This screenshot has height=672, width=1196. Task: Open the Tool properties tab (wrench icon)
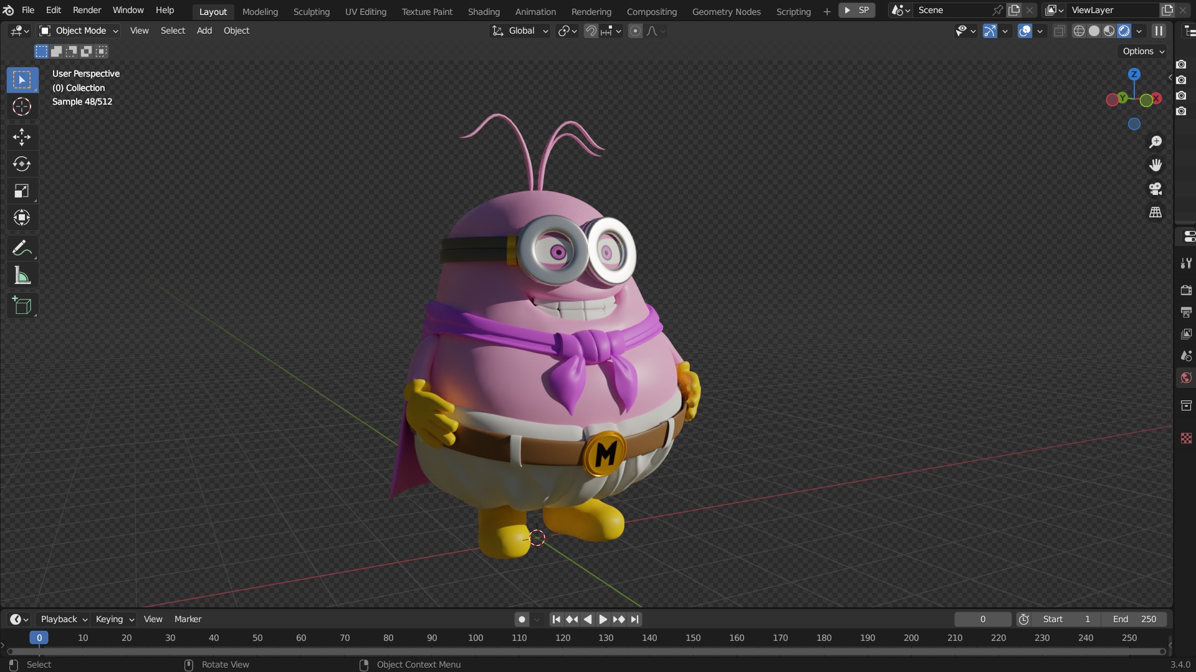1186,263
